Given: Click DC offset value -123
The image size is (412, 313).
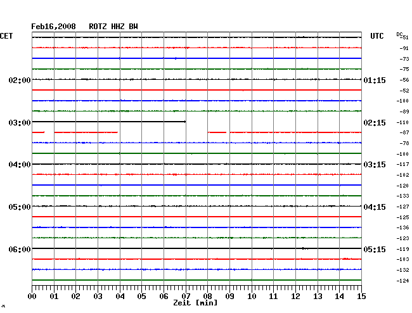Looking at the screenshot, I should coord(402,238).
